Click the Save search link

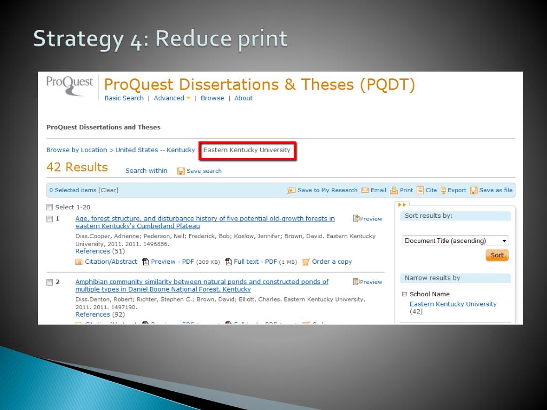tap(204, 171)
